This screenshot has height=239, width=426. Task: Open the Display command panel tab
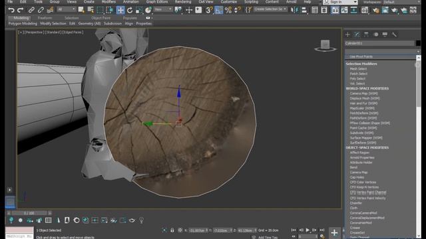(385, 35)
